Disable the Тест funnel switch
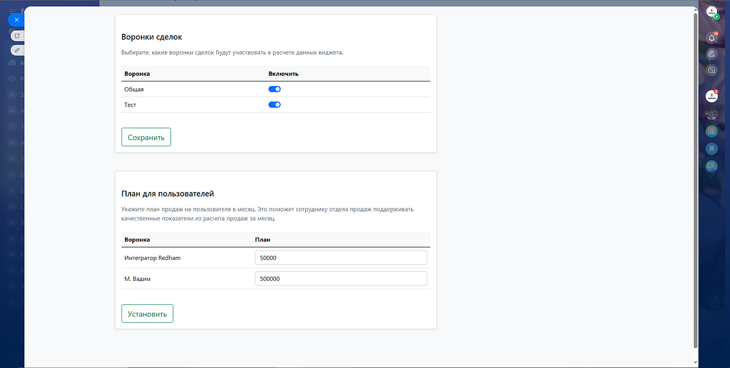Viewport: 730px width, 368px height. pos(274,105)
